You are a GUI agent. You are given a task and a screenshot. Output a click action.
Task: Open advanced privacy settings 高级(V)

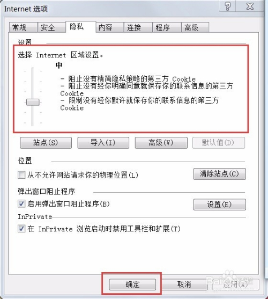161,143
